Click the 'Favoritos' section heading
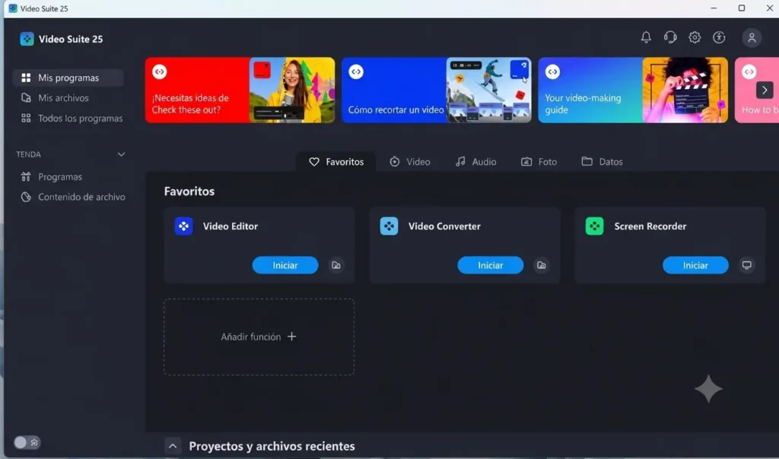Screen dimensions: 779x459 point(189,191)
